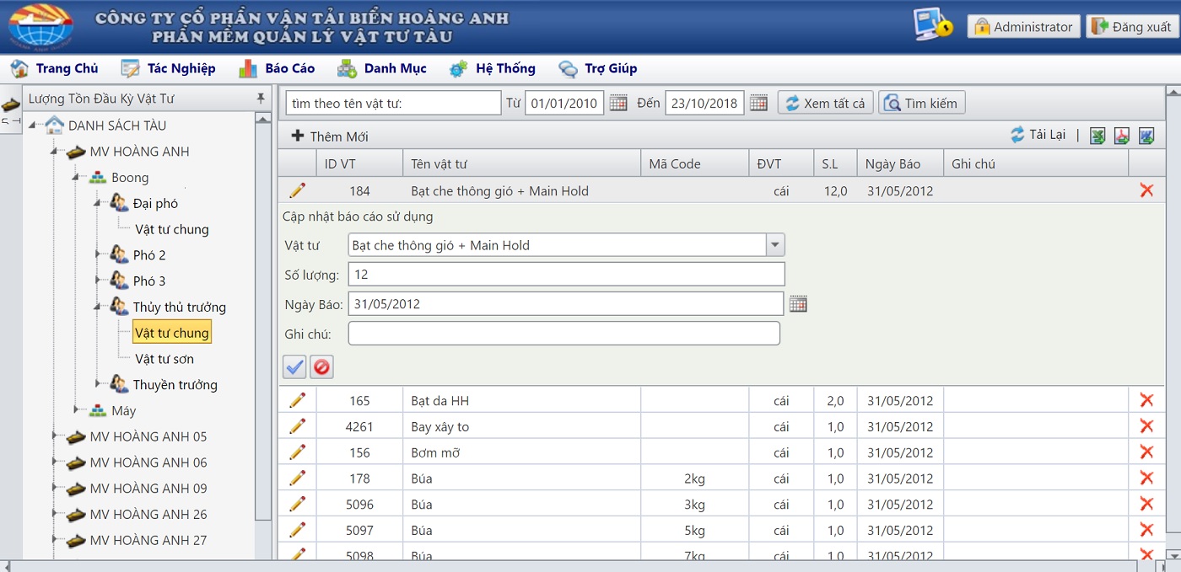This screenshot has height=572, width=1181.
Task: Edit the Bay xây to row pencil icon
Action: [297, 426]
